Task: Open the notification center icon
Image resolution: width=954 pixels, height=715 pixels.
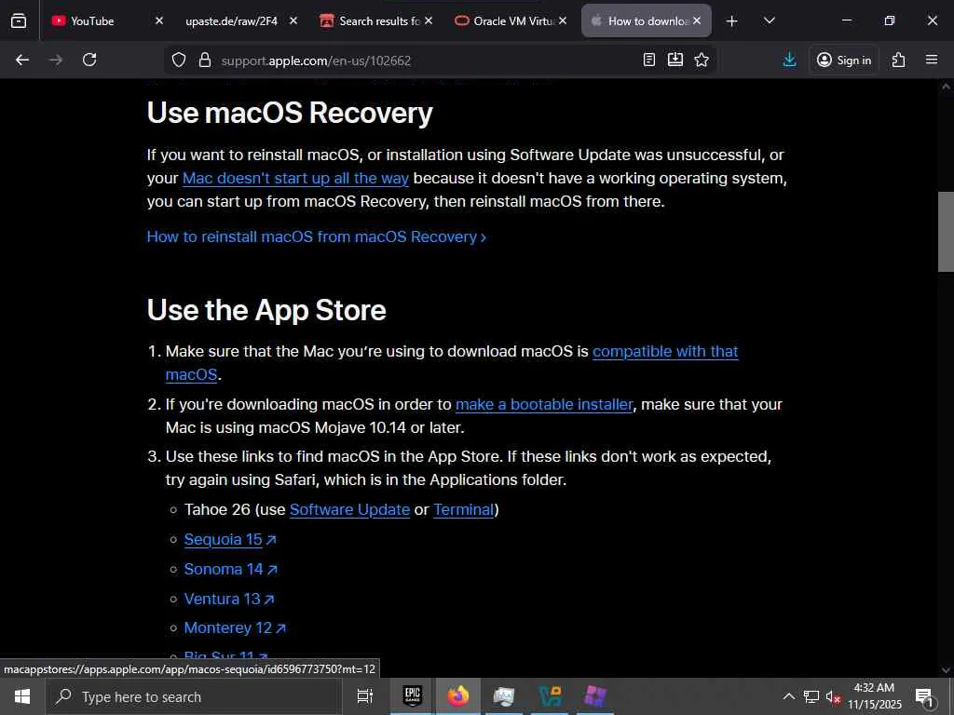Action: pos(925,696)
